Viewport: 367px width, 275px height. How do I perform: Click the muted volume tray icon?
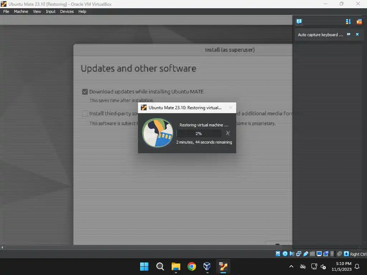324,266
